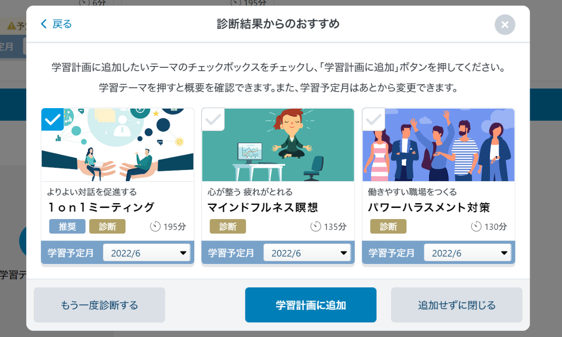Open the マインドフルネス瞑想 meditation thumbnail
The height and width of the screenshot is (337, 562).
coord(278,145)
